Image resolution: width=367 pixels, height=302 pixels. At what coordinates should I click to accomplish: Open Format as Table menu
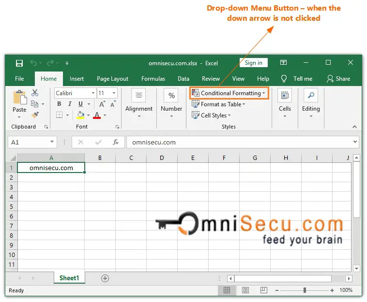[218, 104]
